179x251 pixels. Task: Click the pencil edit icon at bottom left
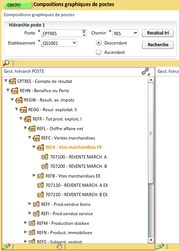tap(6, 246)
